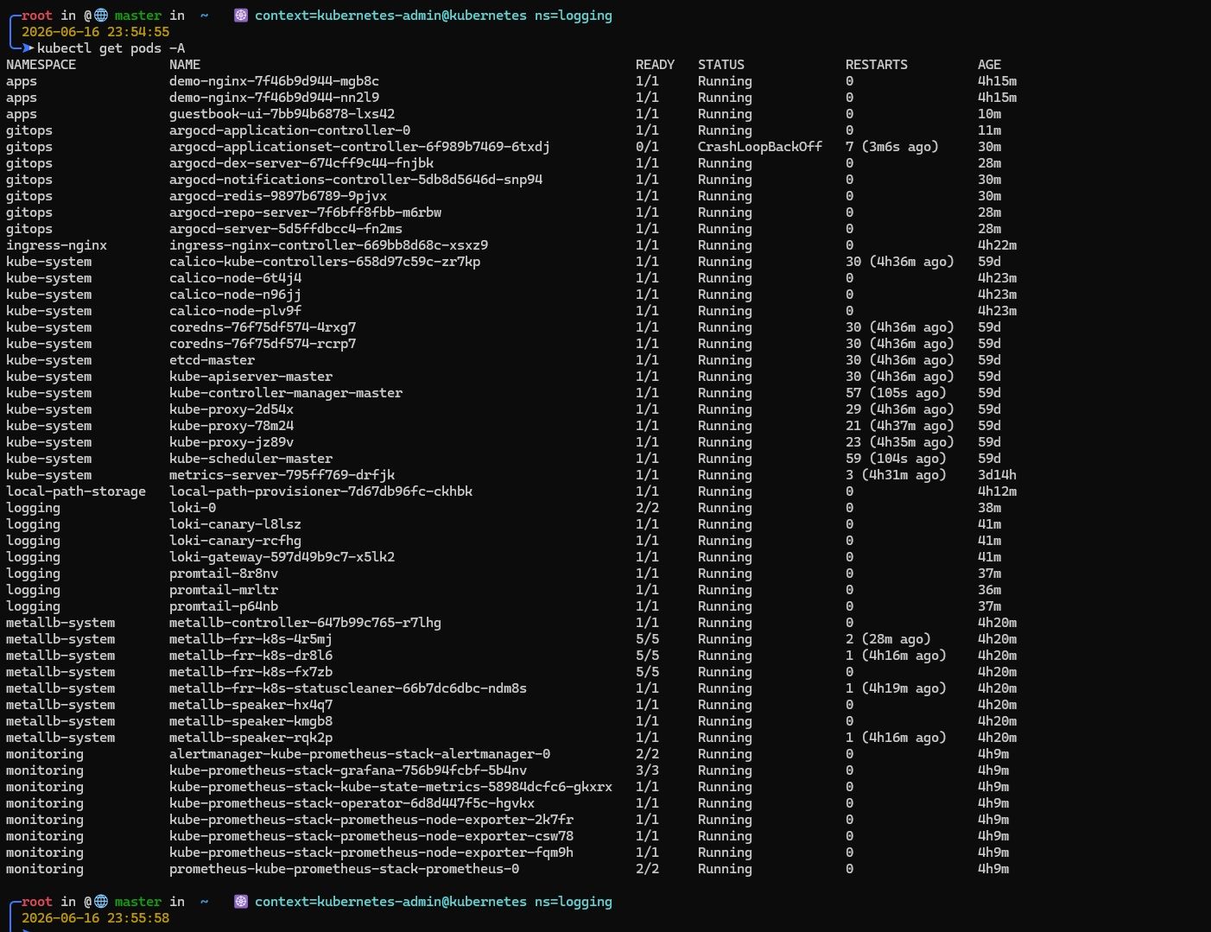1211x932 pixels.
Task: Click the prompt arrow before the kubectl command
Action: [x=29, y=48]
